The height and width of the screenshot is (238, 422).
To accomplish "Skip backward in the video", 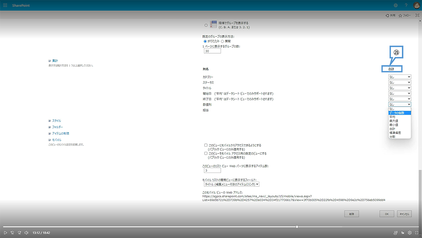I will coord(12,233).
